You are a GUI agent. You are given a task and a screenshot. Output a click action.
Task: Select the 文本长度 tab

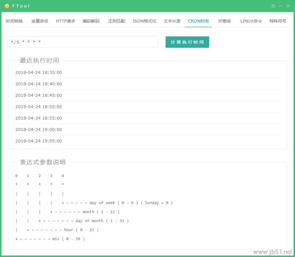pos(172,21)
